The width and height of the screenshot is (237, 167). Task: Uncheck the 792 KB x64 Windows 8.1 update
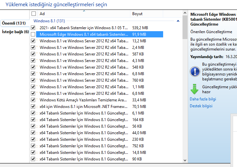pyautogui.click(x=33, y=146)
